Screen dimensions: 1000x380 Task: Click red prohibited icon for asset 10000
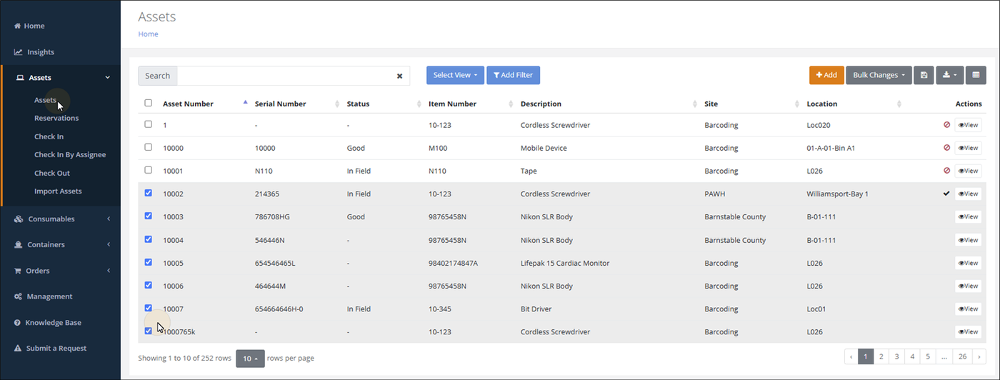(947, 148)
